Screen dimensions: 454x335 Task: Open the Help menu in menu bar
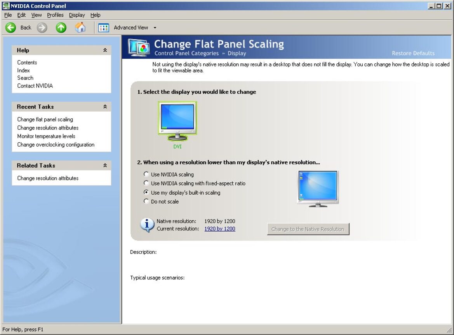[x=95, y=15]
